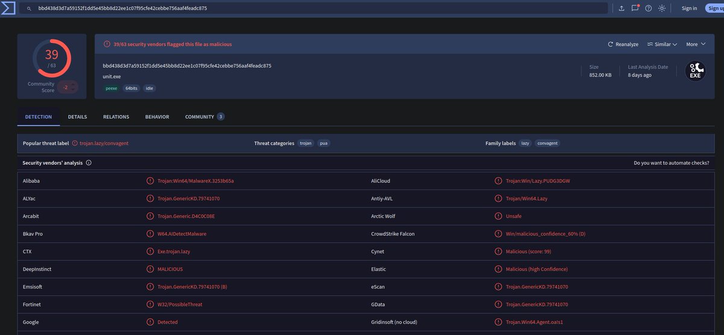Screen dimensions: 724x335
Task: Click Trojan.Win64.Agent.oa!s1 detection text
Action: [535, 322]
